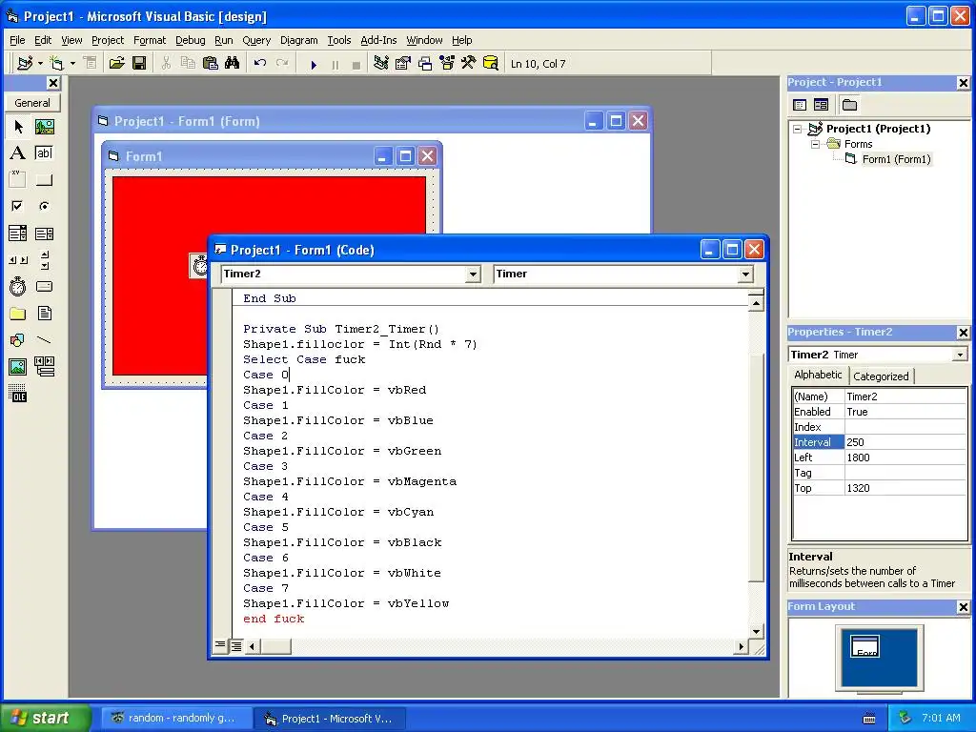The image size is (976, 732).
Task: Switch to Procedure View in code window
Action: click(220, 645)
